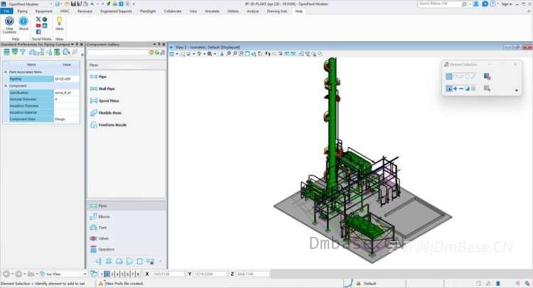This screenshot has height=288, width=533.
Task: Click the Default level in status bar
Action: [370, 283]
